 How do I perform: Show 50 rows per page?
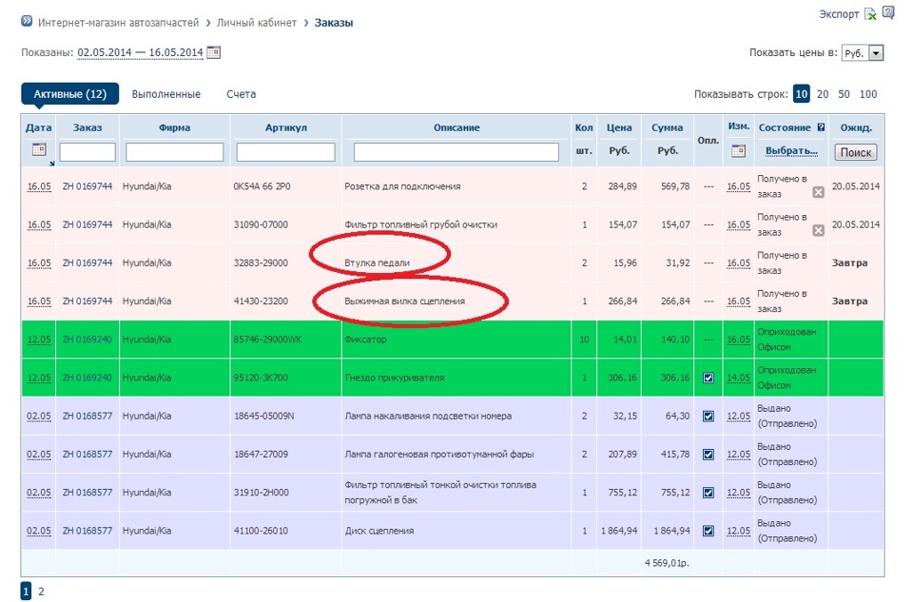(x=844, y=94)
